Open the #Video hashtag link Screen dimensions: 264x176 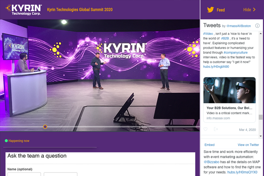tap(208, 34)
